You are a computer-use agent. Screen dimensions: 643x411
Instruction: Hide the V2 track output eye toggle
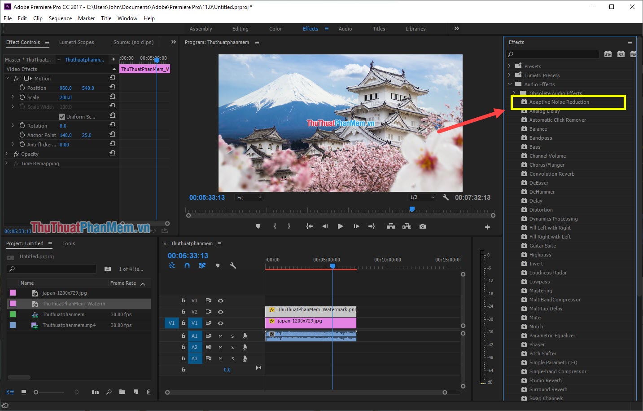pos(219,311)
